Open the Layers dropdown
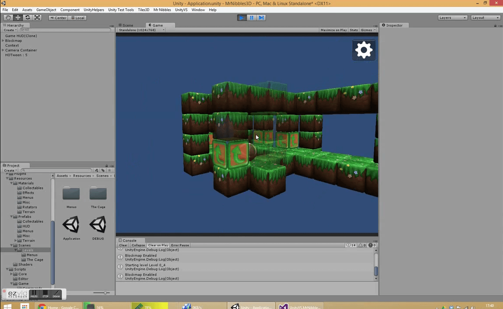Image resolution: width=503 pixels, height=309 pixels. 452,17
